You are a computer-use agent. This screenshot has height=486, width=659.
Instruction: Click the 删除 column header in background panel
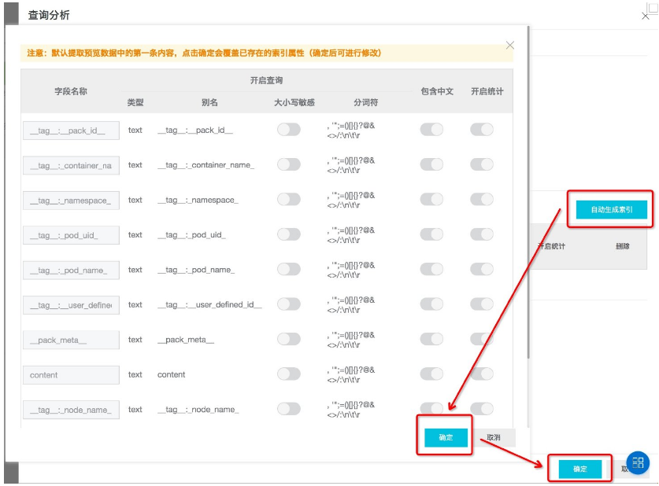[x=623, y=246]
